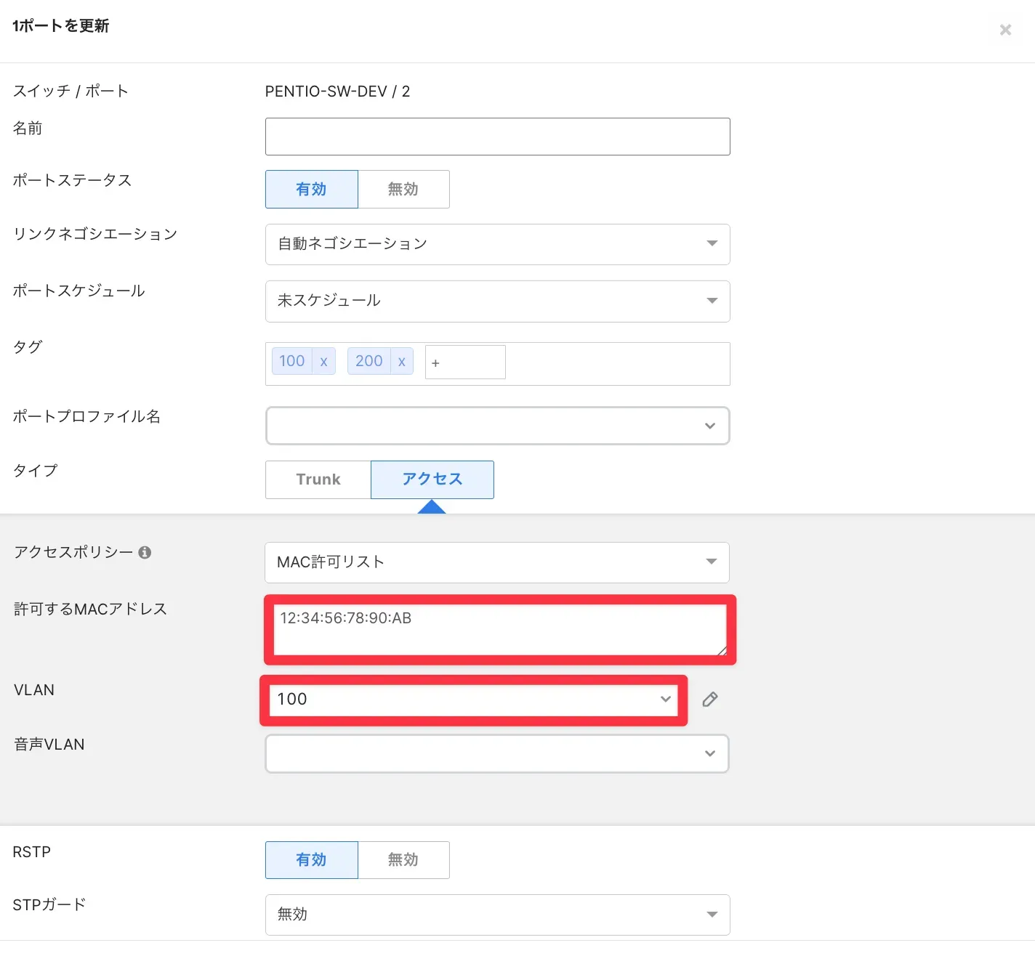
Task: Remove the 100 tag with its x
Action: [x=323, y=361]
